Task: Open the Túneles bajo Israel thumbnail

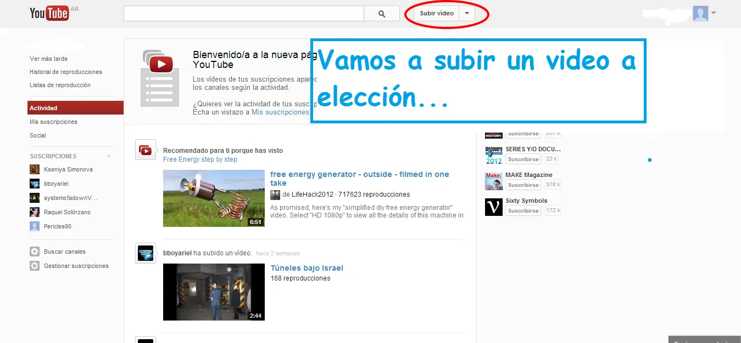Action: coord(214,292)
